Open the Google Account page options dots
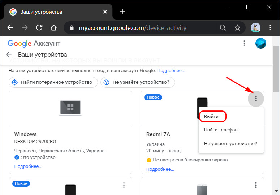The image size is (280, 195). click(x=244, y=43)
